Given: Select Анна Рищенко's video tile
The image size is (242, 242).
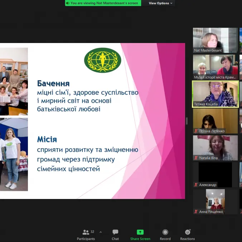Looking at the screenshot, I should (x=215, y=201).
